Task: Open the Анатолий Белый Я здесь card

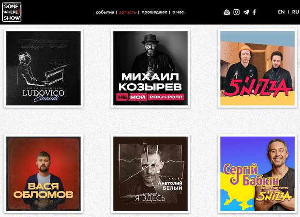Action: tap(150, 174)
